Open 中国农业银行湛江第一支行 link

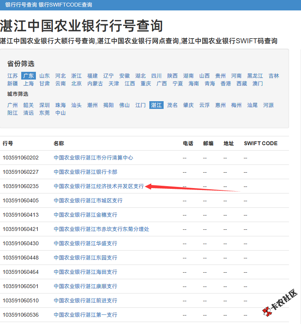tap(85, 315)
